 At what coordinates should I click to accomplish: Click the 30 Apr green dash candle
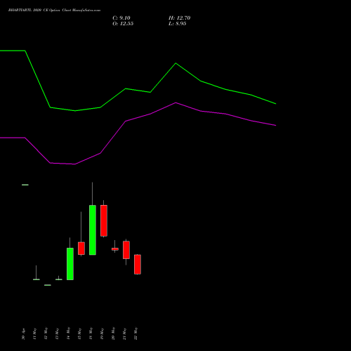pos(25,185)
